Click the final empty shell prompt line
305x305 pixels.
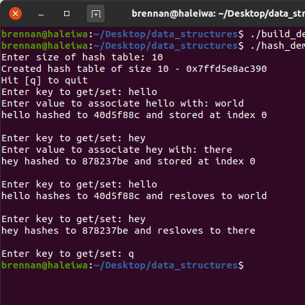(123, 265)
